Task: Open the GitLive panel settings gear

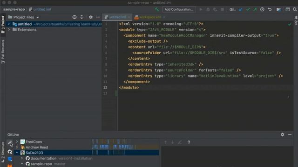Action: pyautogui.click(x=283, y=135)
